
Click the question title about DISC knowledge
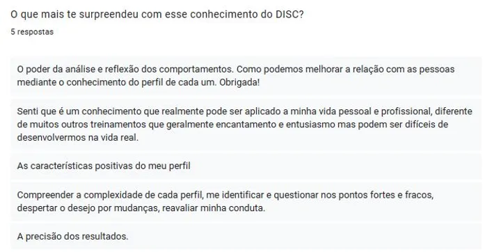(x=157, y=15)
